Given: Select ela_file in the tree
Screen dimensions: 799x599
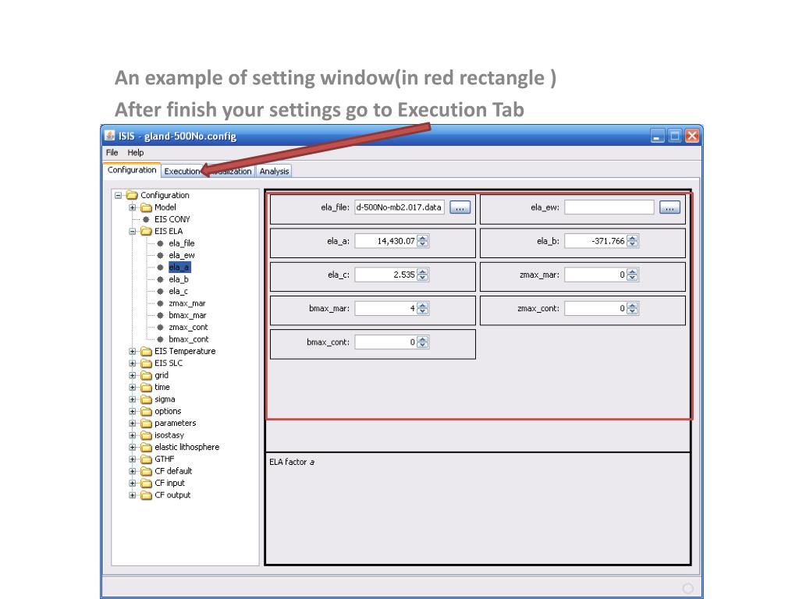Looking at the screenshot, I should coord(181,243).
